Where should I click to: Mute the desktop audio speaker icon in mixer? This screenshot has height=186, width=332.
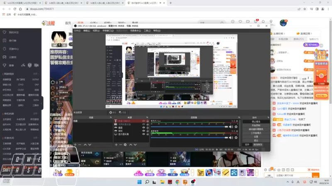coord(231,138)
